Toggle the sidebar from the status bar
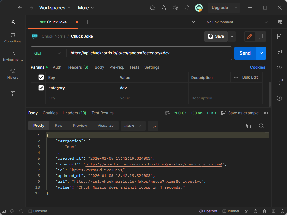 coord(4,211)
